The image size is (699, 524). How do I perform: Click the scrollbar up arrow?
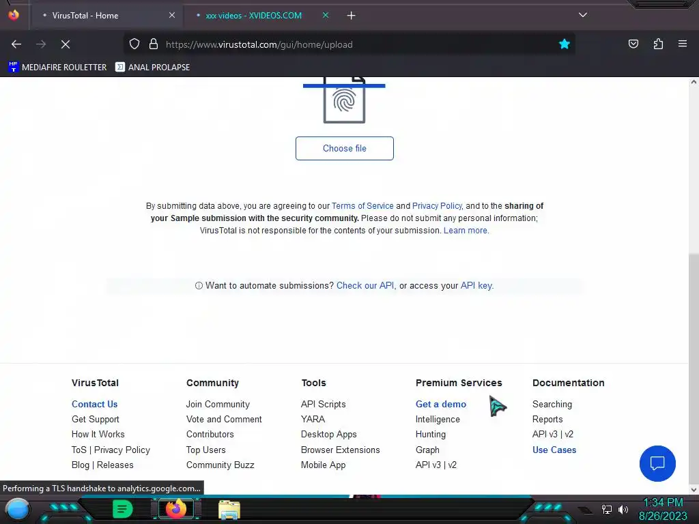[694, 82]
